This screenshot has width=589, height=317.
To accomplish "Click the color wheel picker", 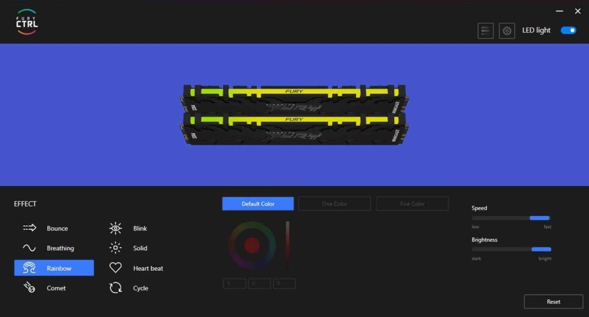I will point(252,245).
